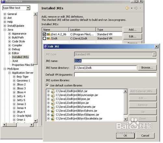
Task: Expand the Appearance node under Java
Action: pyautogui.click(x=9, y=34)
